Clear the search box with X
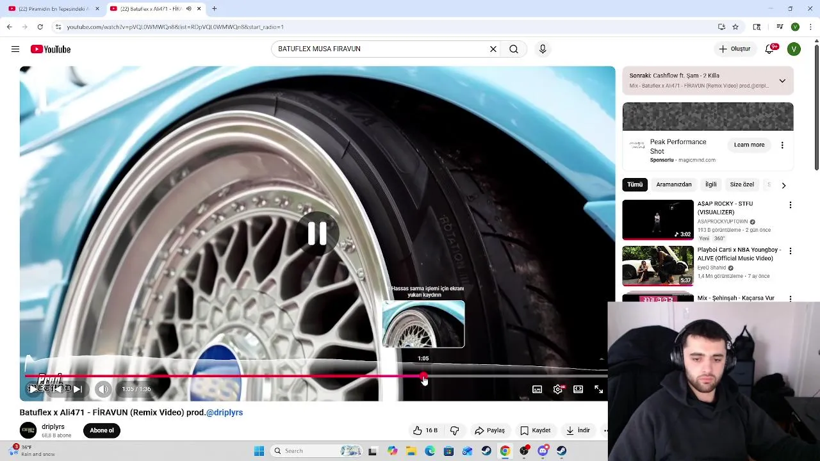The width and height of the screenshot is (820, 461). click(x=493, y=49)
